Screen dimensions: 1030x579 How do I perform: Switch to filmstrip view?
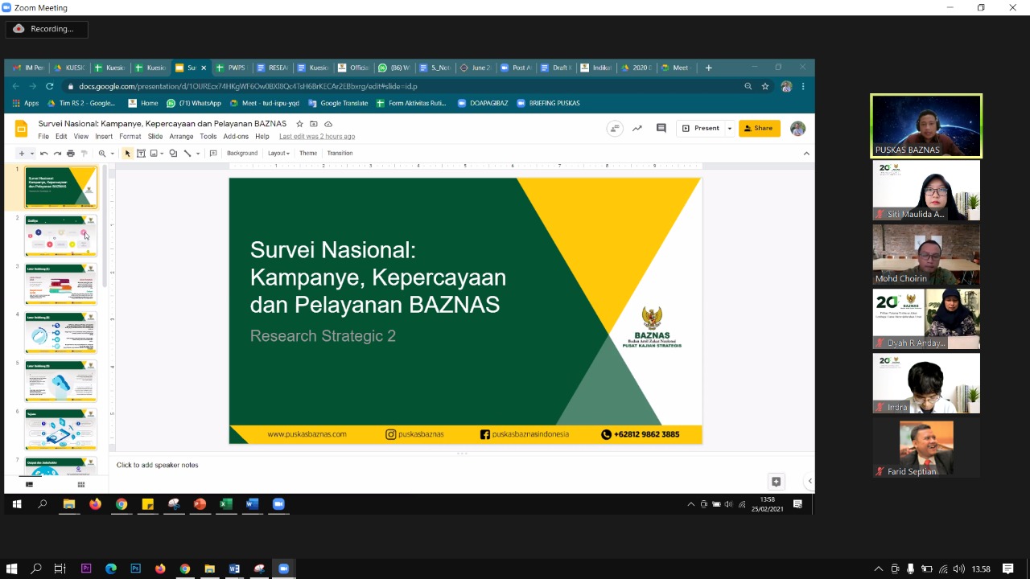[x=30, y=484]
